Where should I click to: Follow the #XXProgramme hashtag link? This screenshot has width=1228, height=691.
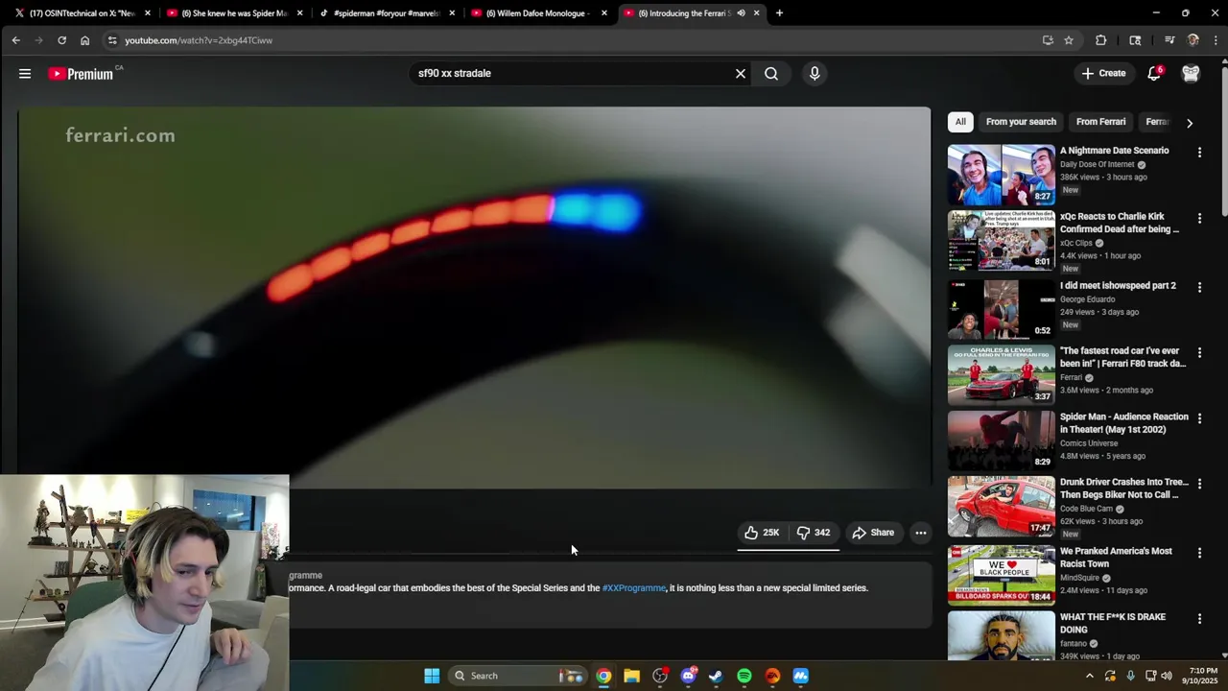point(634,588)
